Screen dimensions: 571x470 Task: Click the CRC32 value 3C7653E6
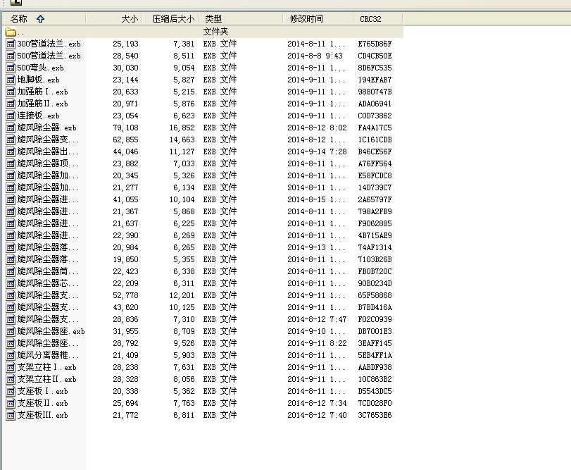click(375, 415)
